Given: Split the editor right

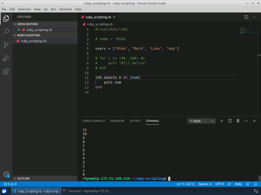Looking at the screenshot, I should (x=246, y=17).
